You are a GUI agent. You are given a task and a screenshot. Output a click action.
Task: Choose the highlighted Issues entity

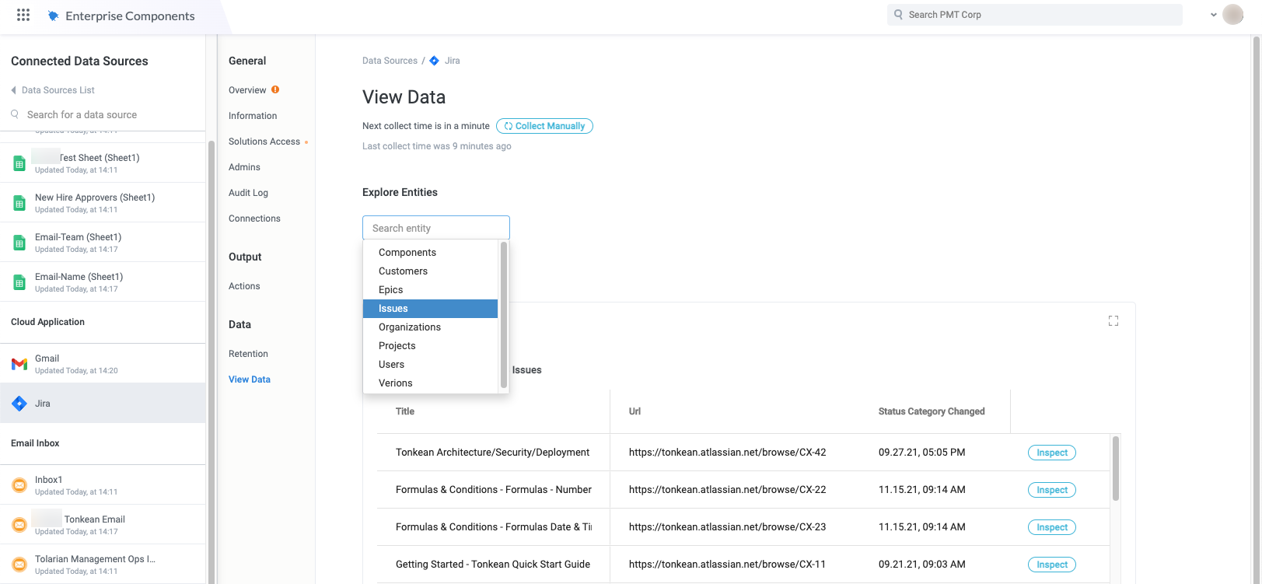point(430,309)
